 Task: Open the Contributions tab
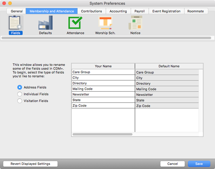[91, 11]
